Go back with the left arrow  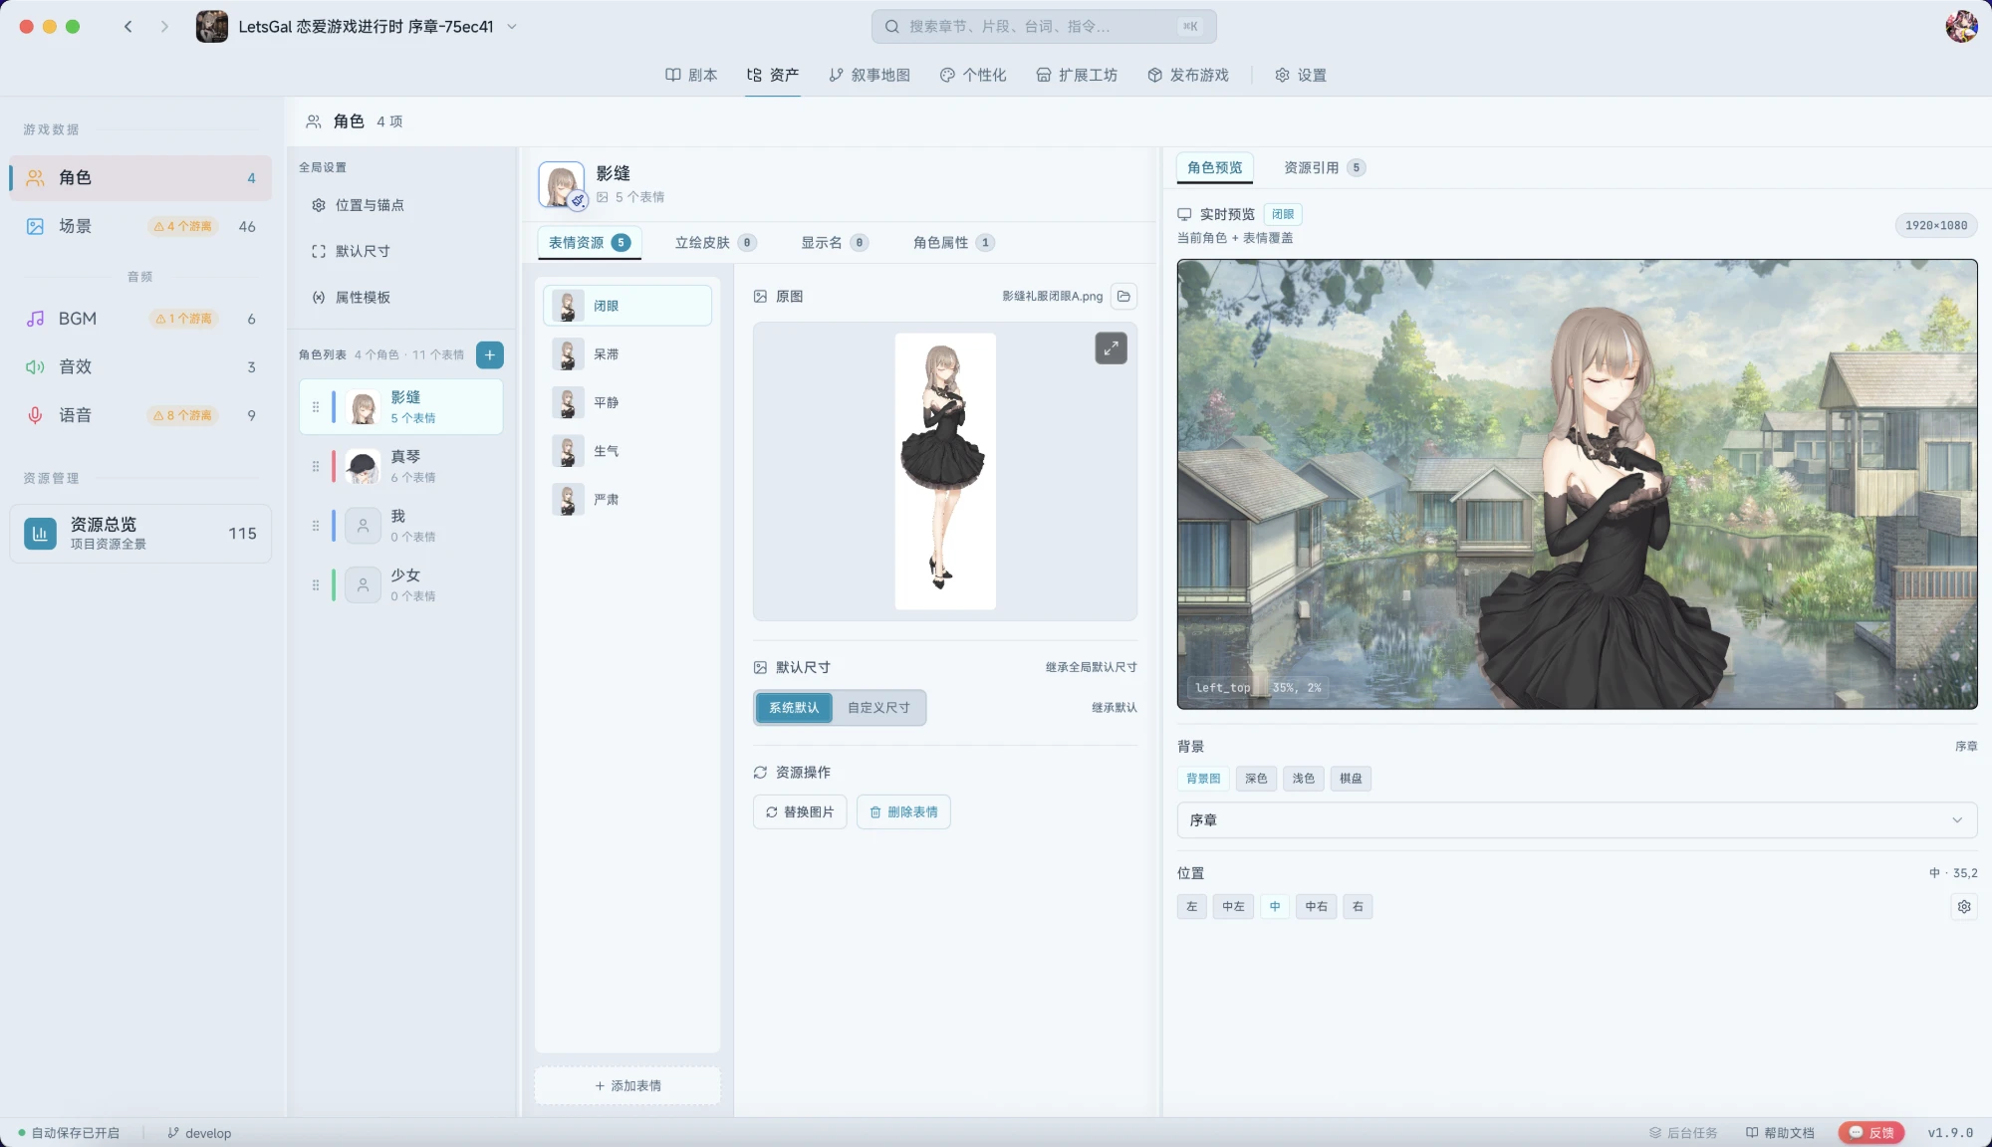tap(127, 27)
